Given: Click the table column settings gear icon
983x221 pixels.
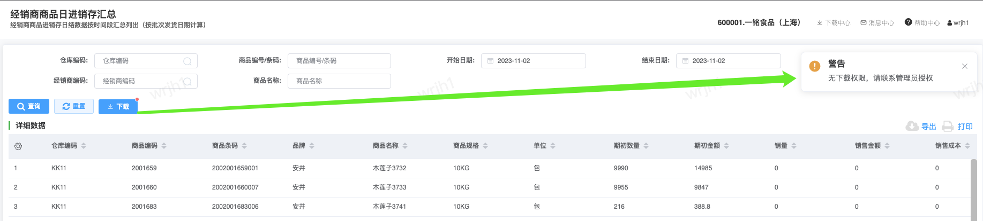Looking at the screenshot, I should pos(18,146).
